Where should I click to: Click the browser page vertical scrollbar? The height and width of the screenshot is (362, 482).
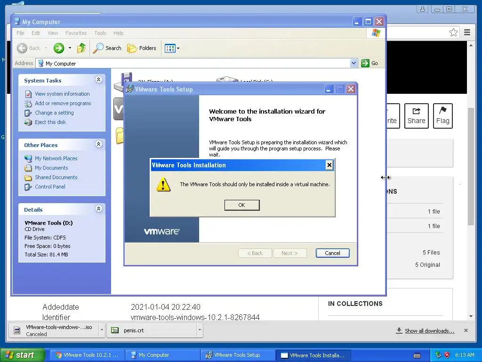point(471,166)
